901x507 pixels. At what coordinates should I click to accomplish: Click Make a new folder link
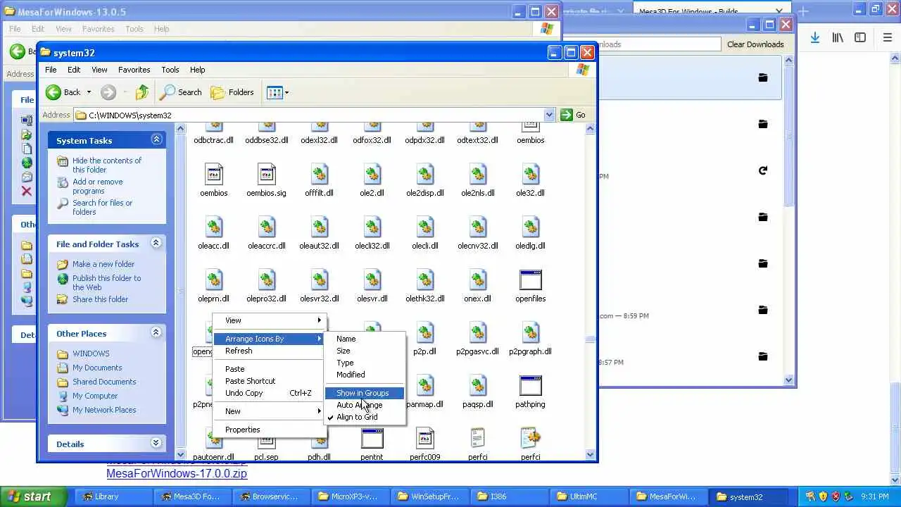tap(103, 264)
